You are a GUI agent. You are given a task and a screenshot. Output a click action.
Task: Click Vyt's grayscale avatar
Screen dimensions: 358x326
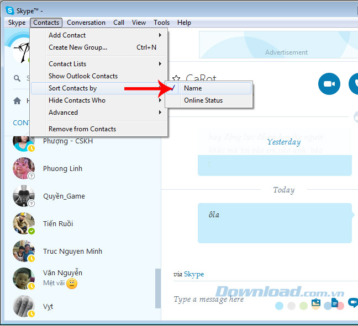click(x=24, y=306)
